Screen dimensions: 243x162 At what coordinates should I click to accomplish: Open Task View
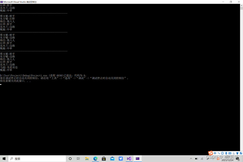(78, 159)
